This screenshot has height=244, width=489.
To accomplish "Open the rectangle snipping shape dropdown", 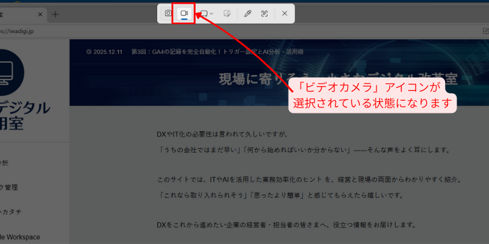I will [x=207, y=13].
